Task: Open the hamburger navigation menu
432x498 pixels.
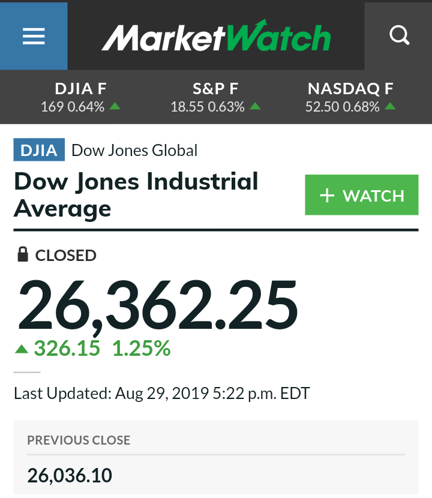Action: (34, 36)
